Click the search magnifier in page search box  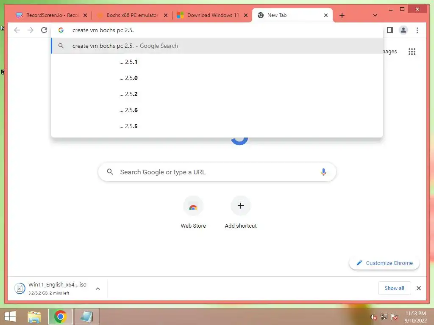click(110, 172)
